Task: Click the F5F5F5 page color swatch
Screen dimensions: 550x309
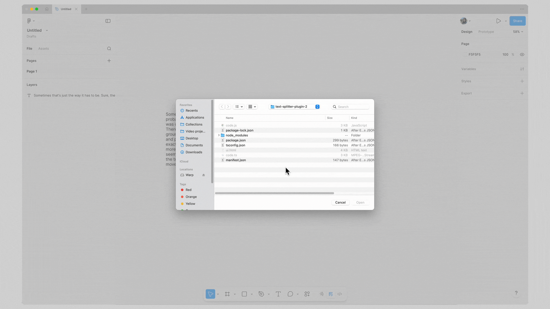Action: tap(465, 54)
